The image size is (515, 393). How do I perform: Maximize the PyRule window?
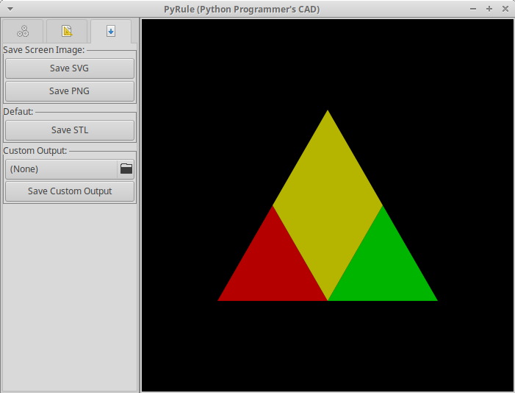(x=489, y=10)
